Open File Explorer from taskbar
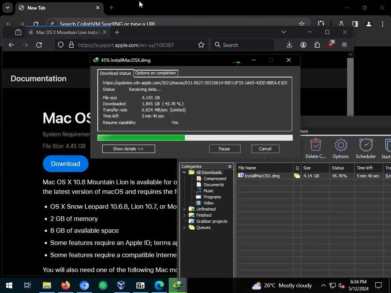Viewport: 391px width, 293px height. pyautogui.click(x=47, y=285)
